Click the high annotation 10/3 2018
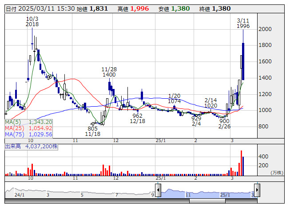This screenshot has height=208, width=290. [x=32, y=22]
